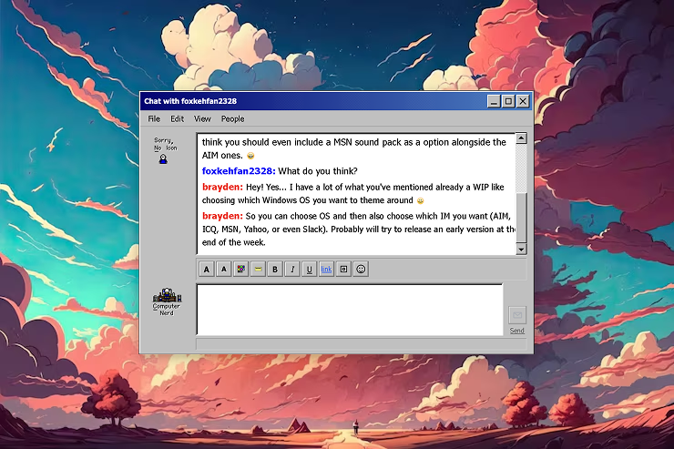Screen dimensions: 674x449
Task: Click the chat scrollbar thumb
Action: click(521, 218)
